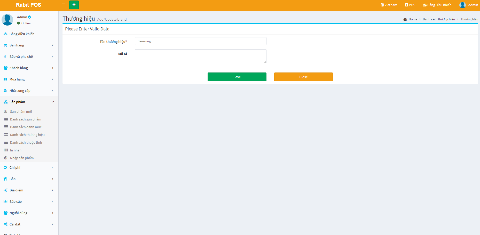The height and width of the screenshot is (235, 480).
Task: Open the Vietnam language selector
Action: pyautogui.click(x=389, y=5)
